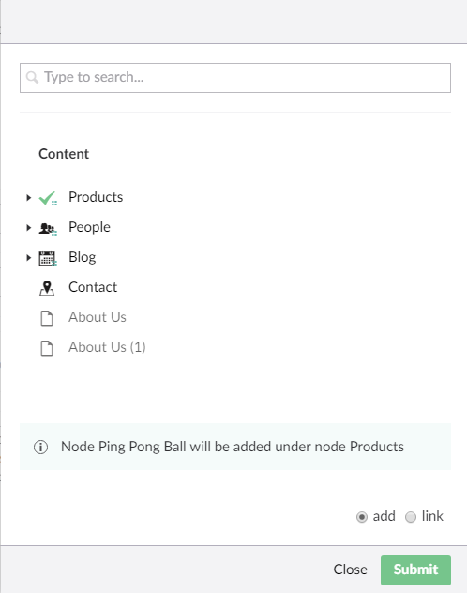Expand the People tree node

[x=29, y=228]
